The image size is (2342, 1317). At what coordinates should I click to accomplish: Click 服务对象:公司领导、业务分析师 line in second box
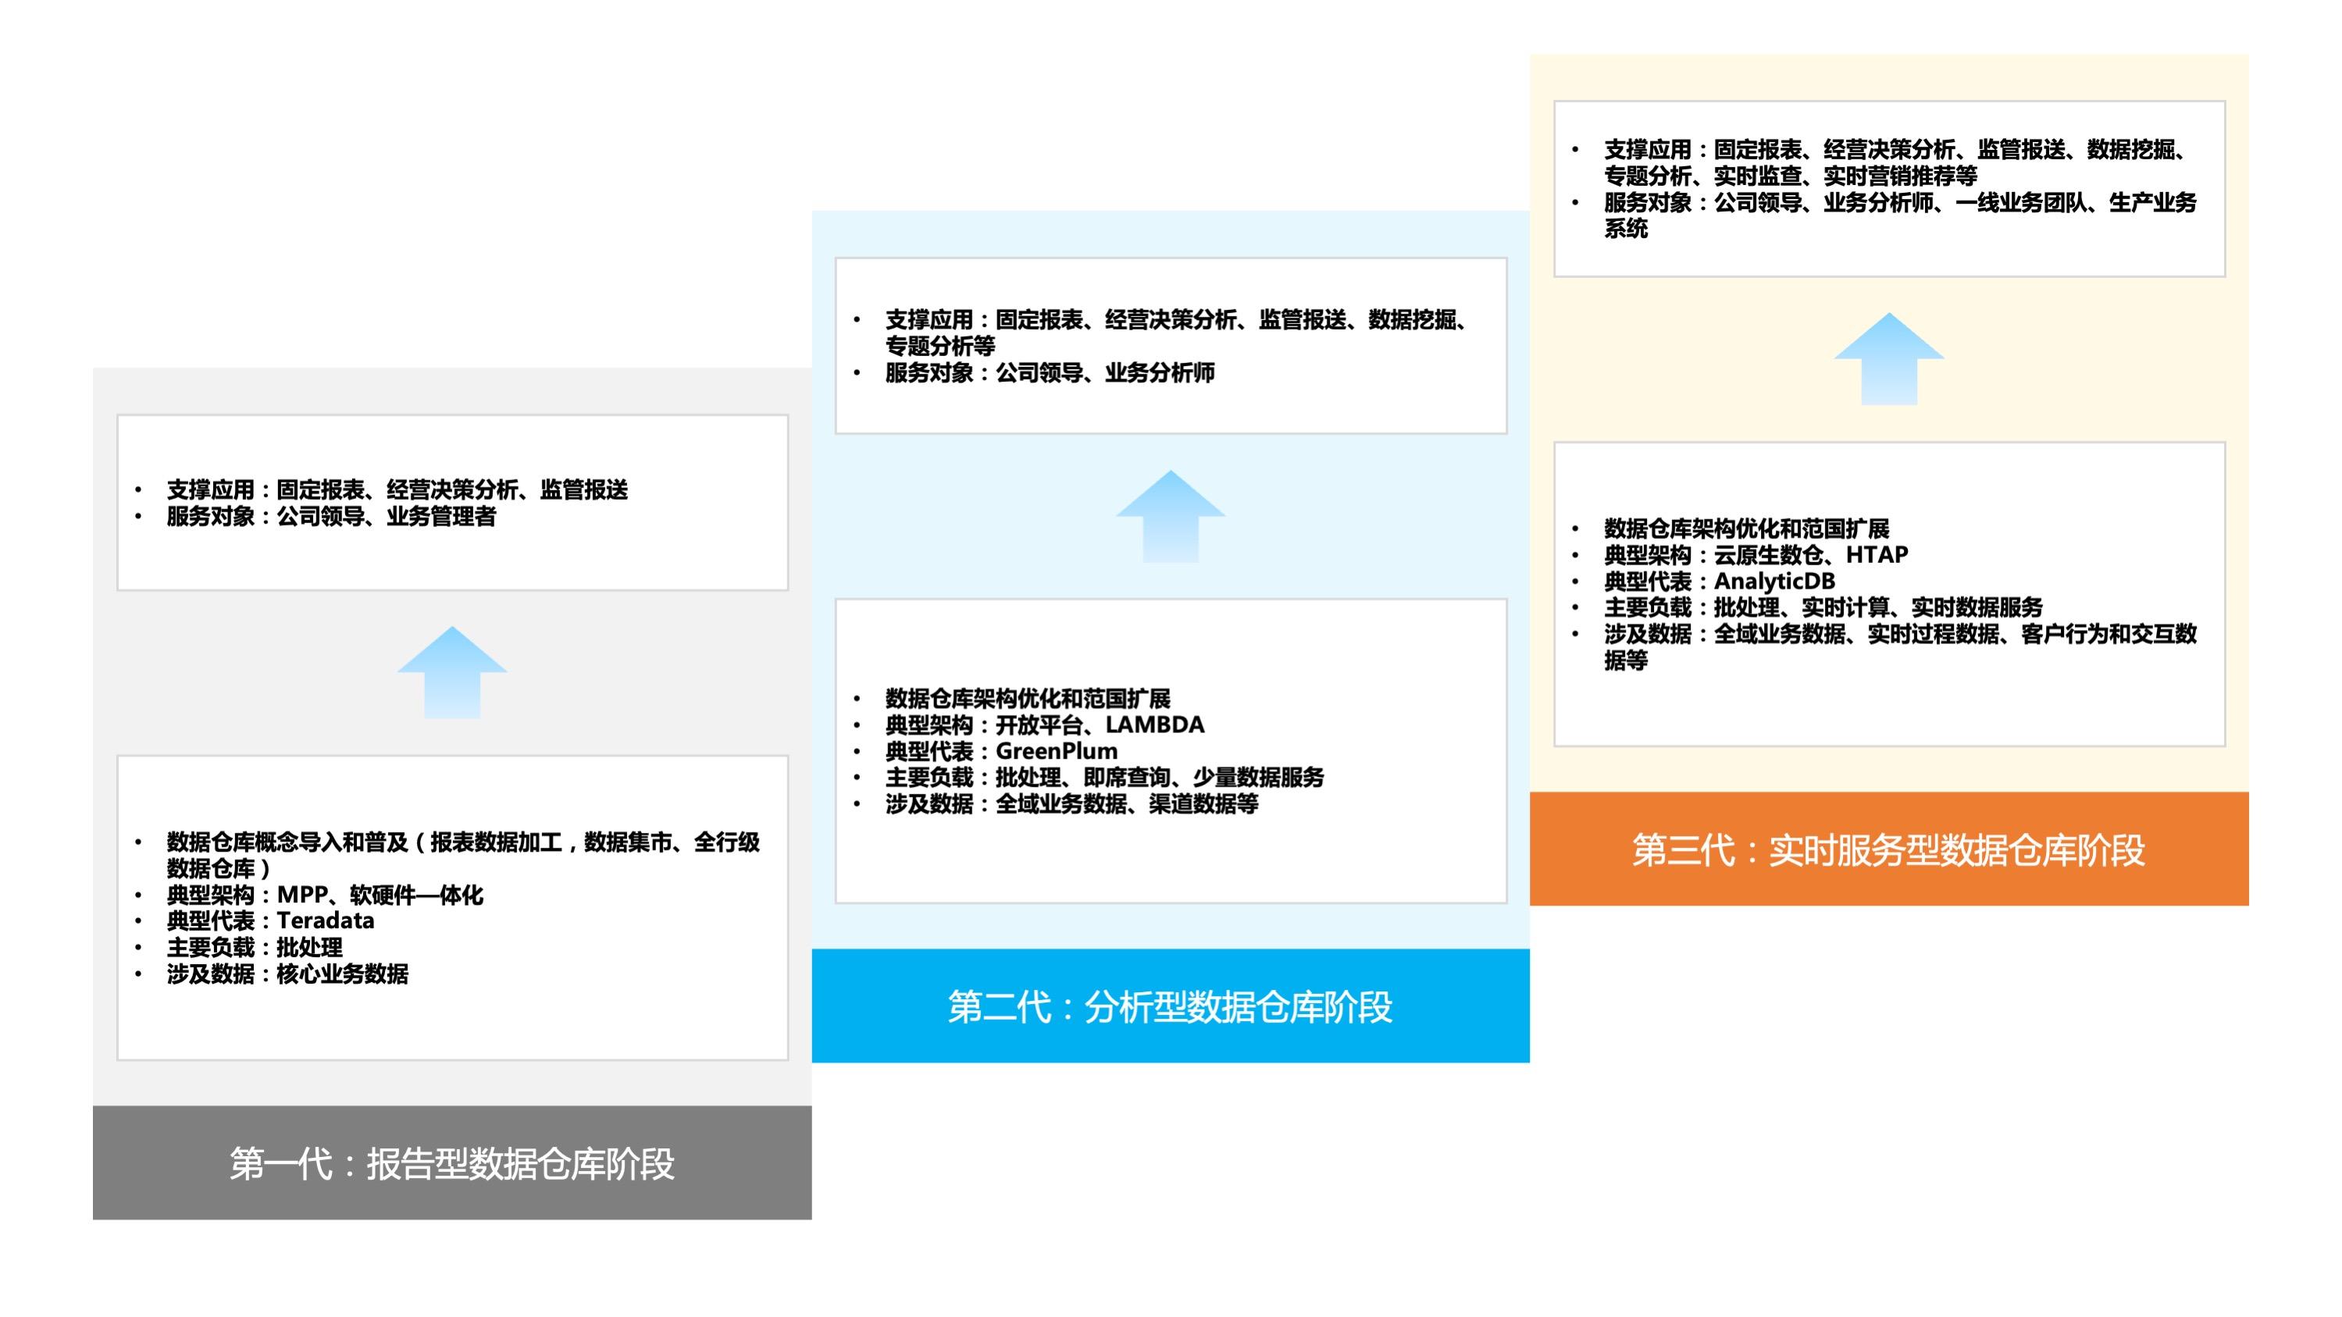tap(1049, 372)
